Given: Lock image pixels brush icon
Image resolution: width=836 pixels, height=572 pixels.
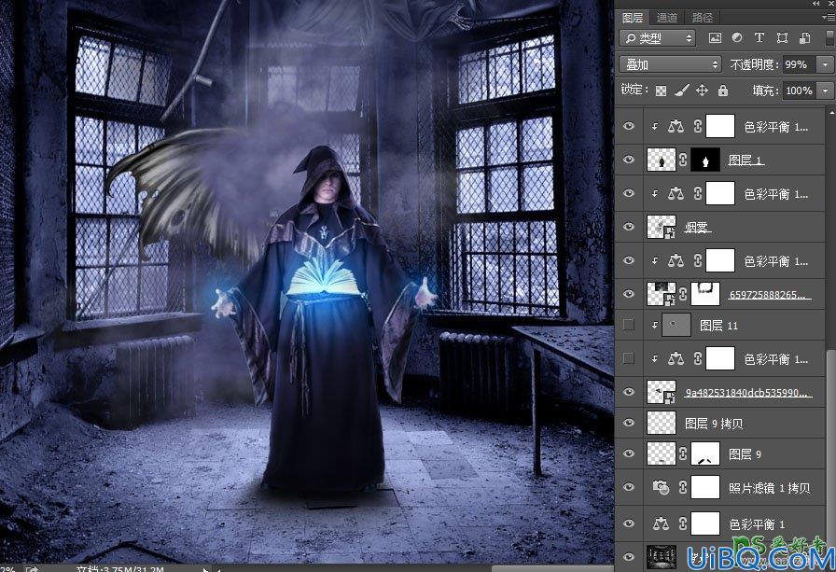Looking at the screenshot, I should [681, 91].
